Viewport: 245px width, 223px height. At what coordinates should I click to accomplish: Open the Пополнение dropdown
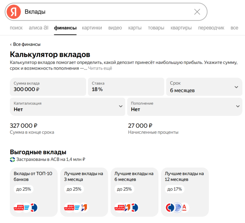184,106
